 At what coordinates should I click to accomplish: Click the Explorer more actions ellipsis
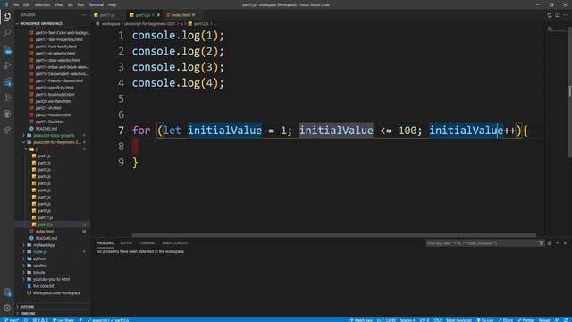click(x=83, y=15)
